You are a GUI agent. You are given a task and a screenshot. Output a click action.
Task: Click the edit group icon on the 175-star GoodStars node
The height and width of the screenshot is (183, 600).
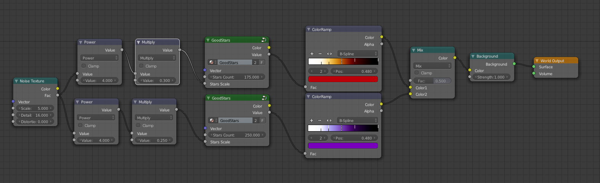[x=264, y=40]
